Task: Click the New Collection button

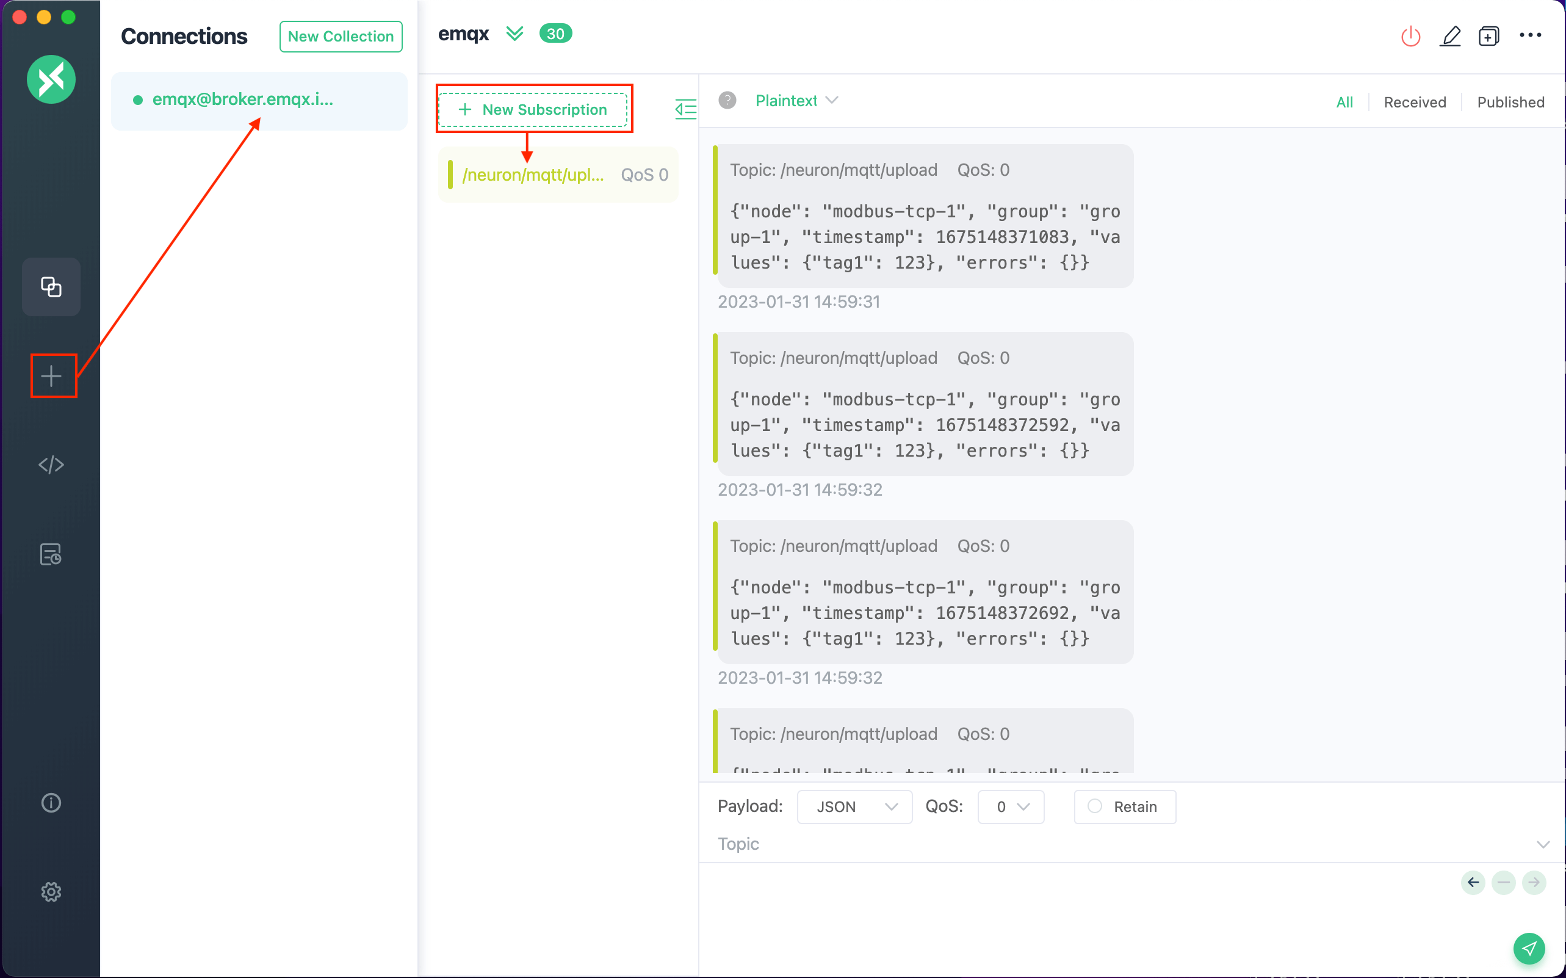Action: point(341,36)
